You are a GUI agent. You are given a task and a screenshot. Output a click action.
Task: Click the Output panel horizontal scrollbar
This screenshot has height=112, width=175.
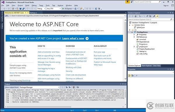pos(39,107)
